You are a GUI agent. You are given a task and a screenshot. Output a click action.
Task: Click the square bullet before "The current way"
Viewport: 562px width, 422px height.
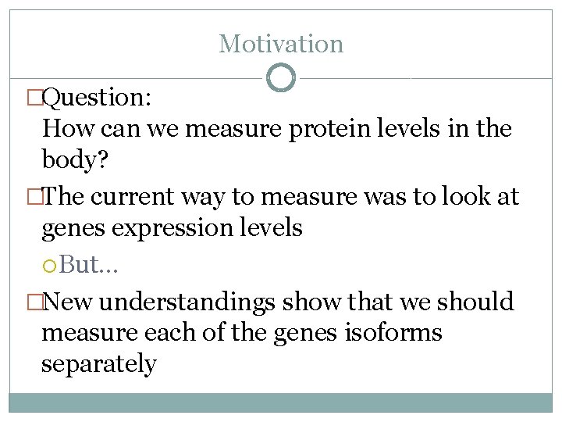(x=35, y=197)
